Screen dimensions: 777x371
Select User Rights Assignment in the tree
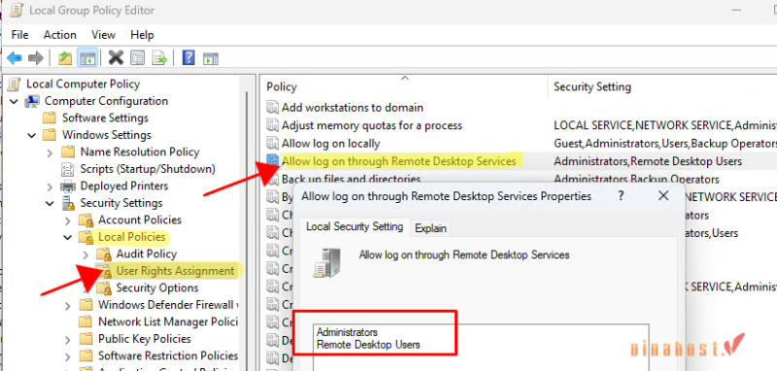coord(175,271)
